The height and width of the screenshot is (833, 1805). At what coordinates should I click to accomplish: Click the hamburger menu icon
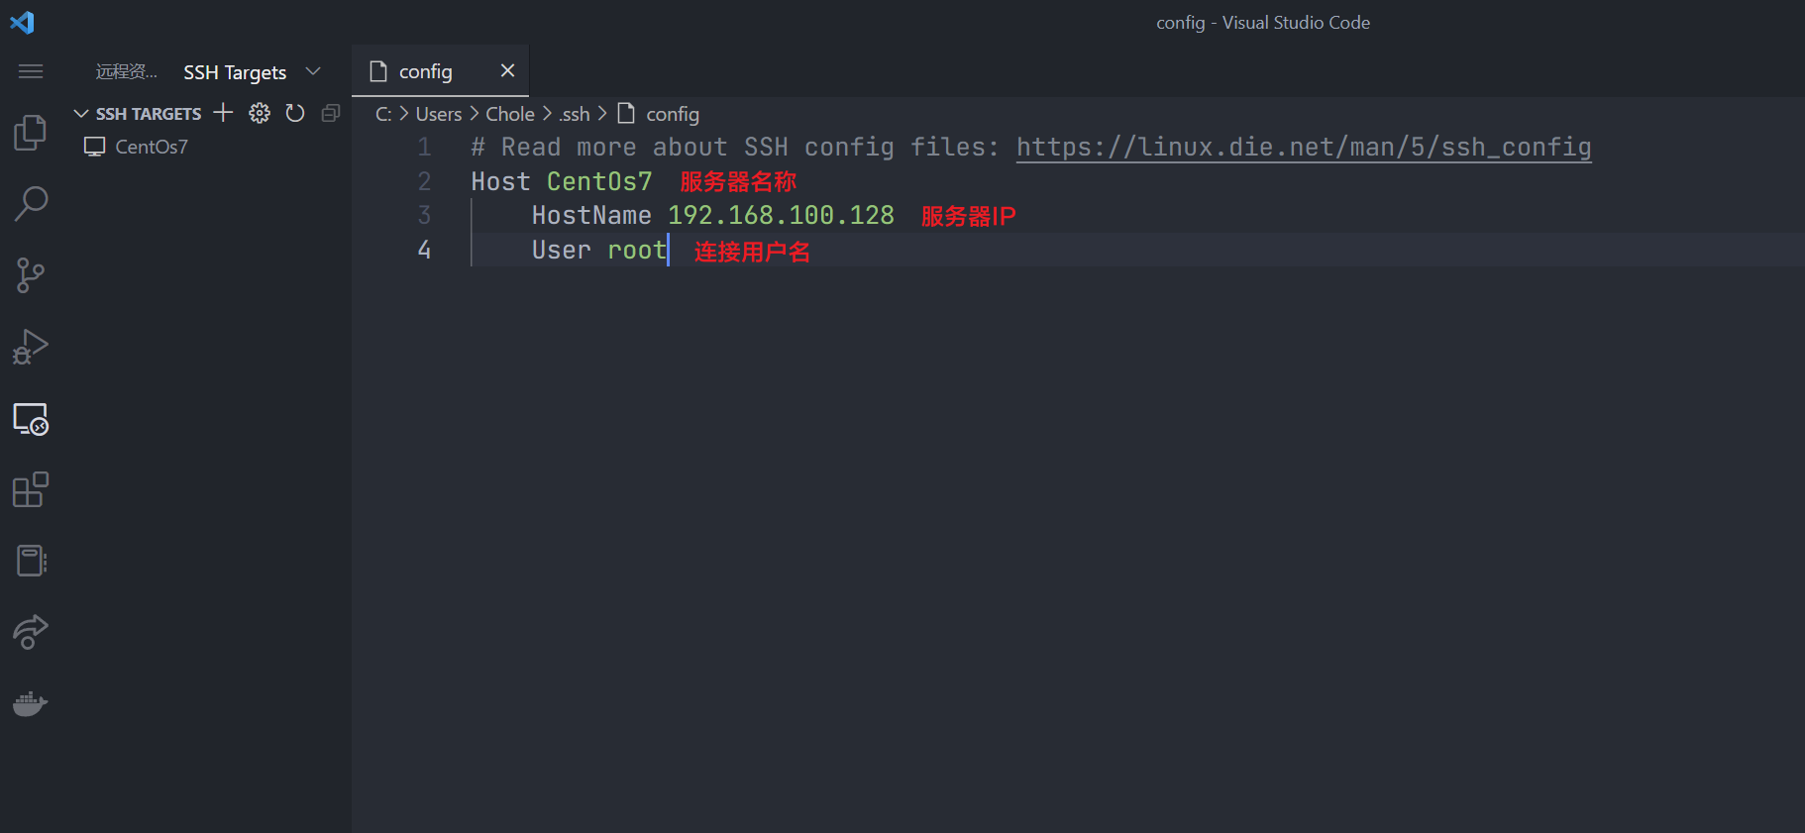(31, 71)
